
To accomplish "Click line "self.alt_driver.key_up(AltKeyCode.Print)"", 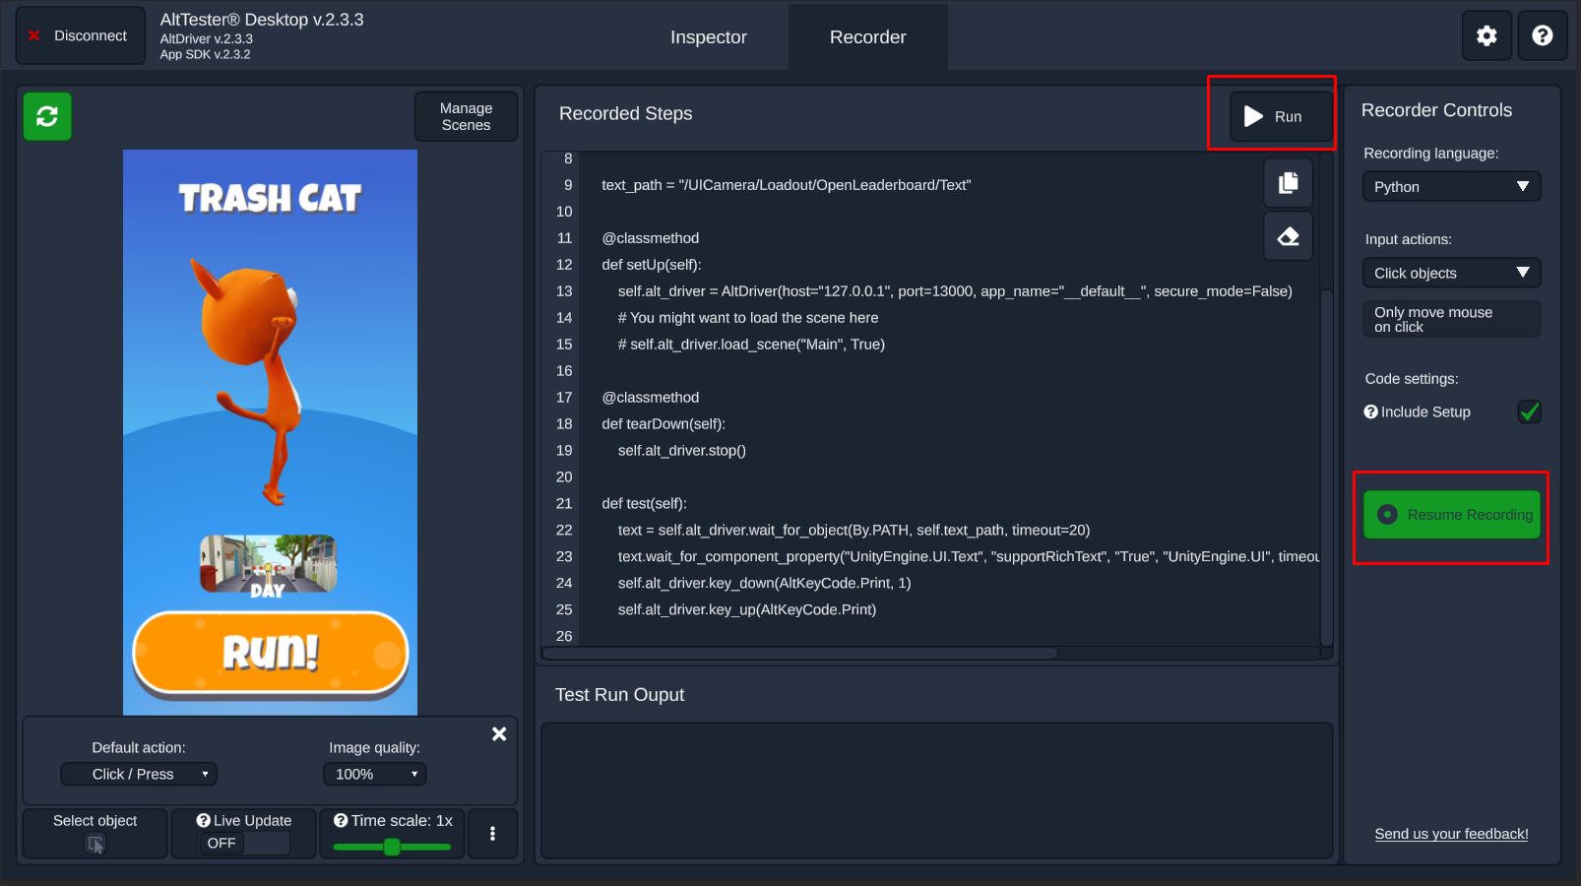I will 747,610.
